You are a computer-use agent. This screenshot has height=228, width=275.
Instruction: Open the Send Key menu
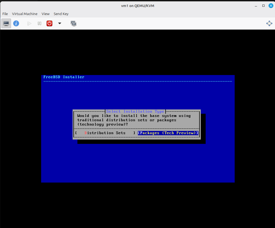pos(61,14)
